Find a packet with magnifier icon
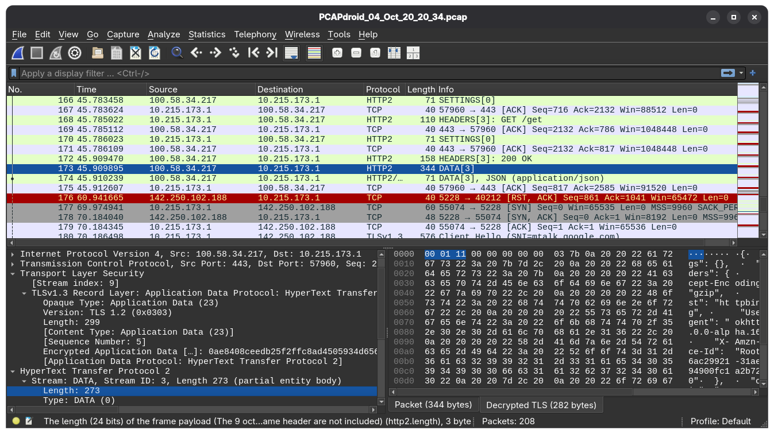Viewport: 774px width, 434px height. click(178, 53)
